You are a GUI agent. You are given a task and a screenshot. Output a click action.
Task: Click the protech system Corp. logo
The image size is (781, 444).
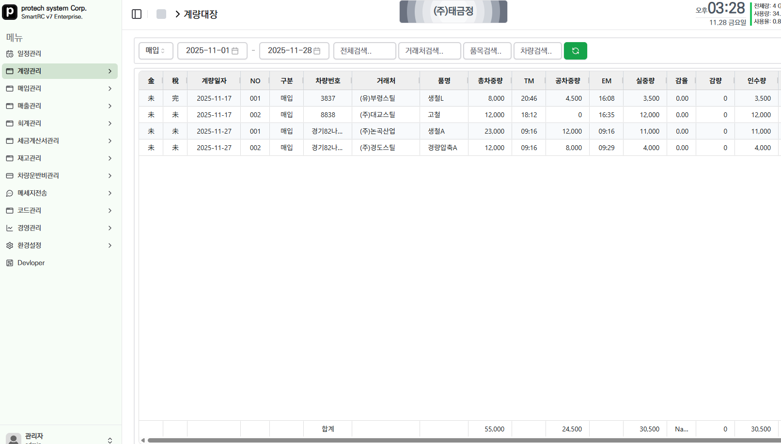pos(10,12)
